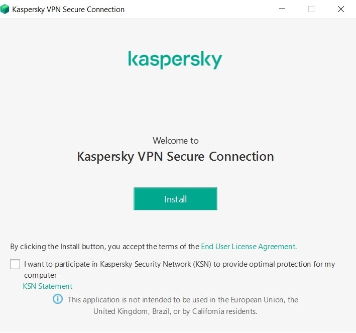Image resolution: width=356 pixels, height=333 pixels.
Task: Click the 'not intended to be used' notice line
Action: point(183,300)
